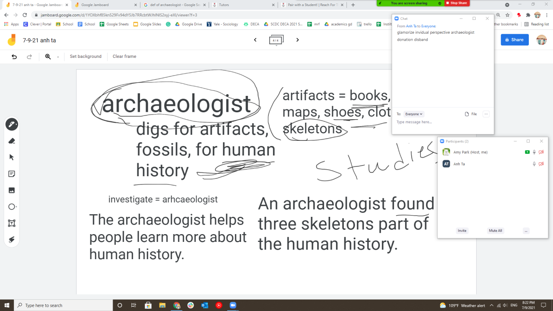Open the zoom level dropdown arrow

click(58, 57)
